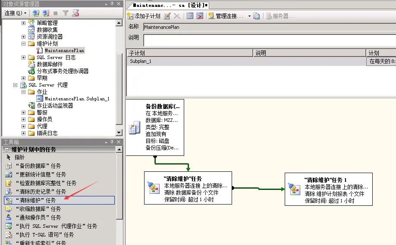Click the 服务器 servers button
This screenshot has height=245, width=396.
(x=280, y=16)
